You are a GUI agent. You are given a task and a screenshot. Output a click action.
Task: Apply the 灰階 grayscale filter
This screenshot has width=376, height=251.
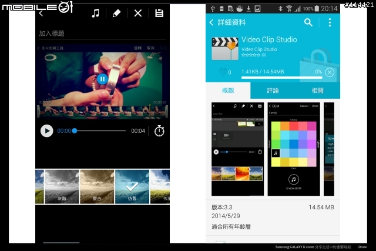[x=62, y=187]
